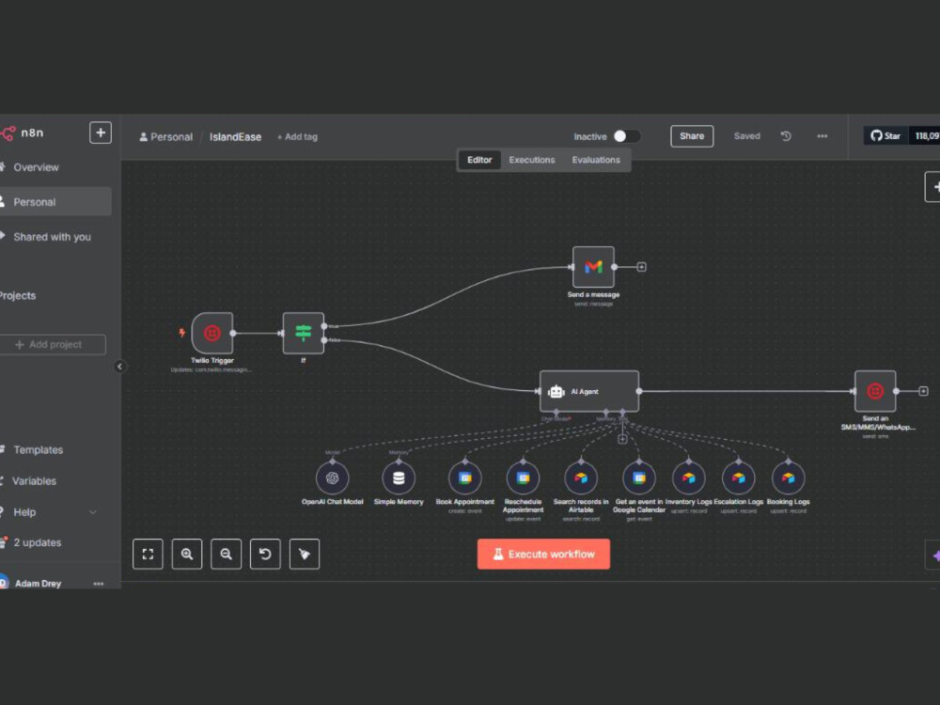Zoom out of the workflow canvas
This screenshot has width=940, height=705.
(x=226, y=554)
